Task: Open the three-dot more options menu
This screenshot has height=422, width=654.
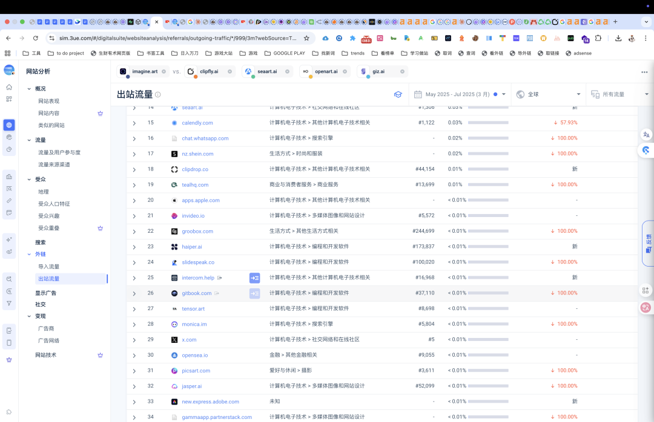Action: tap(644, 72)
